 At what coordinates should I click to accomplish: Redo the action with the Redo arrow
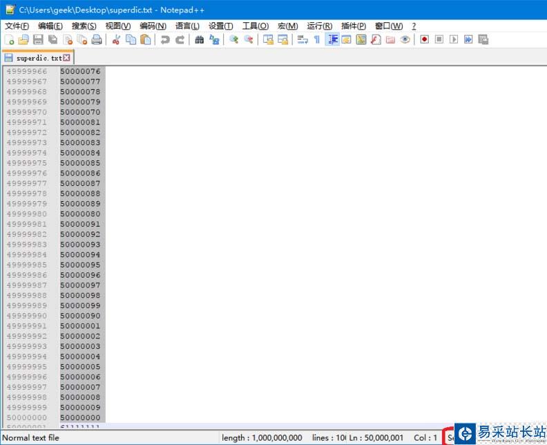click(x=180, y=40)
